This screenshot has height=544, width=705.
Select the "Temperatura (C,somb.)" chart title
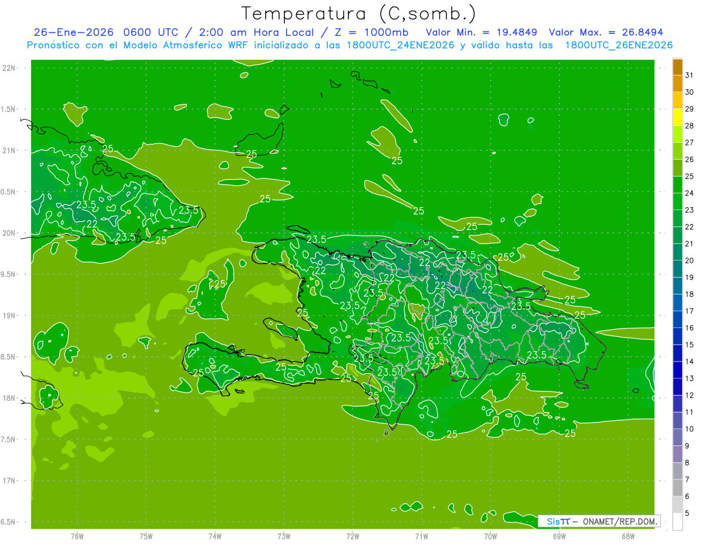[359, 13]
